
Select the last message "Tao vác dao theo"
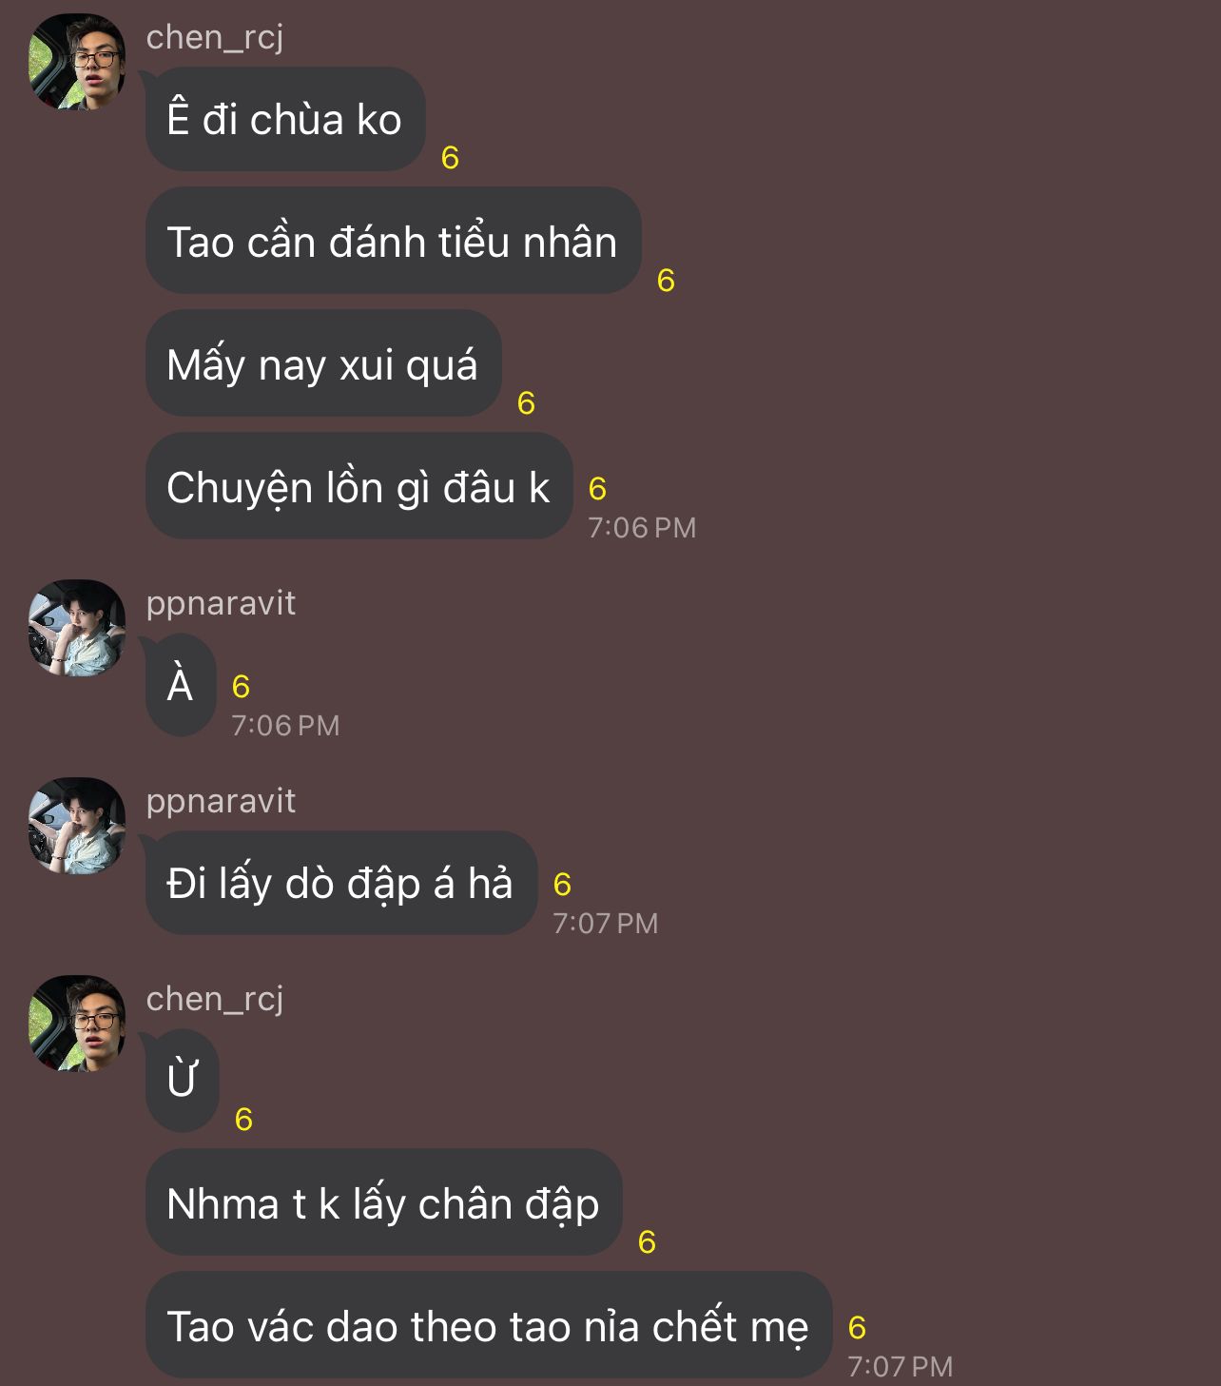click(489, 1325)
